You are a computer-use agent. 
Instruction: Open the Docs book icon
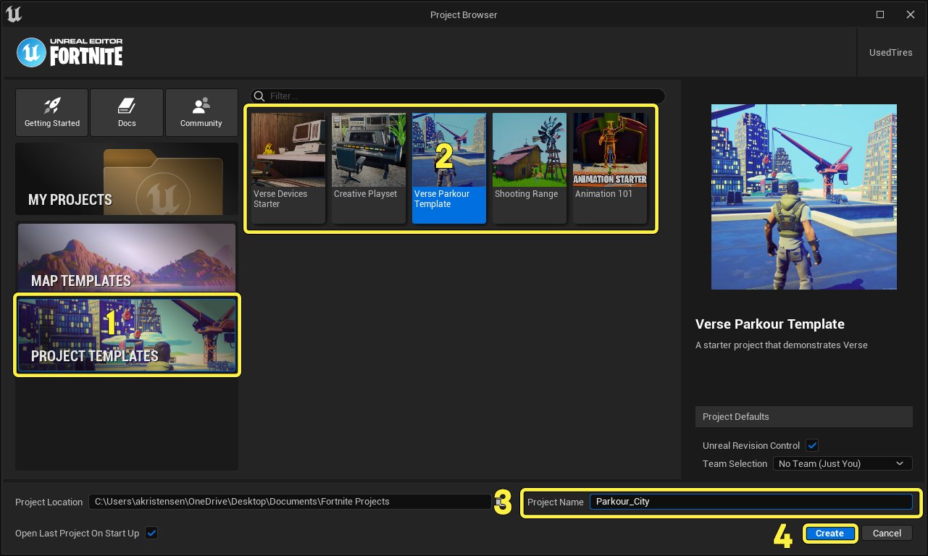pos(127,106)
